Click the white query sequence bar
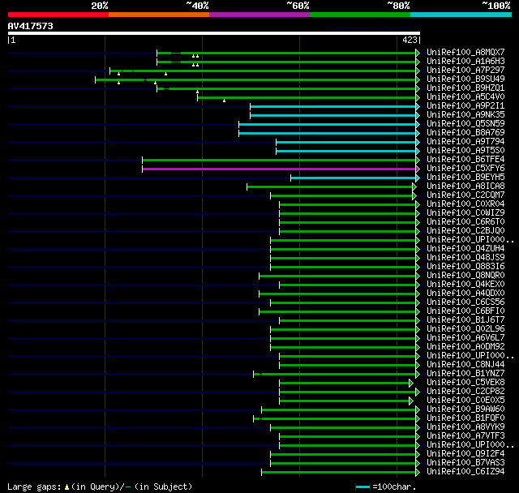The width and height of the screenshot is (519, 493). click(214, 33)
